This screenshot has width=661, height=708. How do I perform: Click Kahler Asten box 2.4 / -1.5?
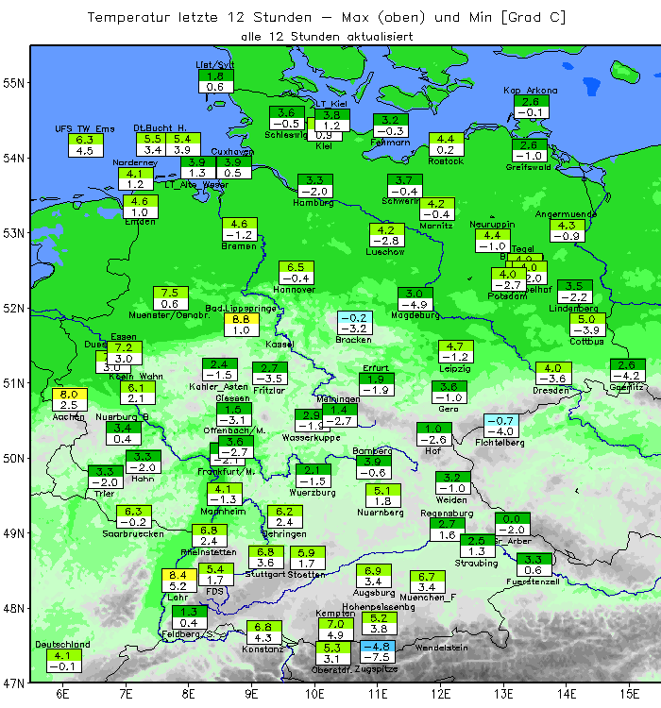pyautogui.click(x=220, y=369)
